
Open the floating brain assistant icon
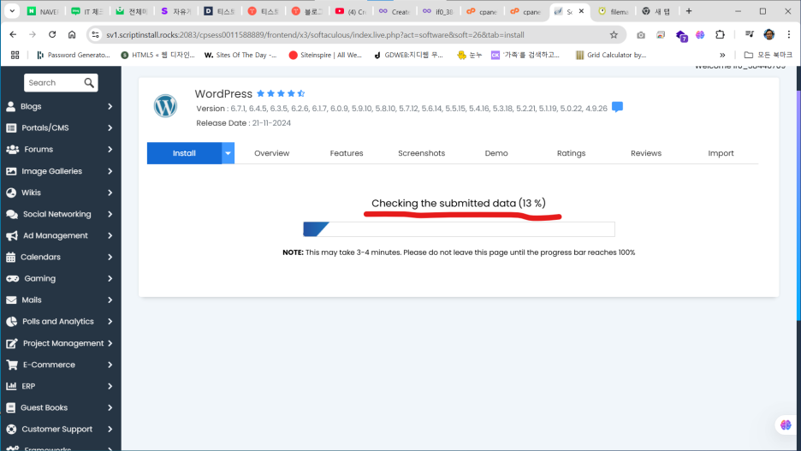click(x=786, y=425)
